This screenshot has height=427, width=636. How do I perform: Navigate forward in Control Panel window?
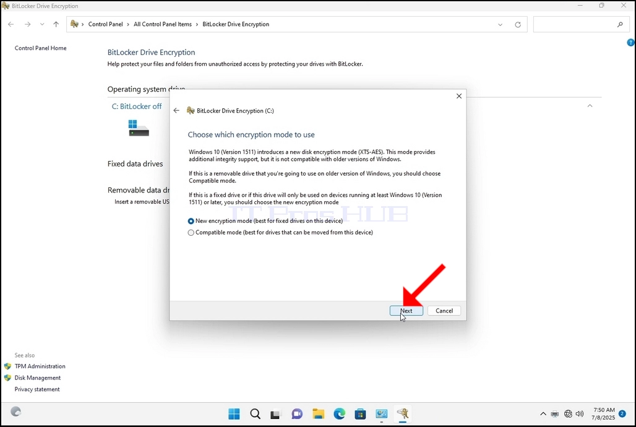click(27, 24)
